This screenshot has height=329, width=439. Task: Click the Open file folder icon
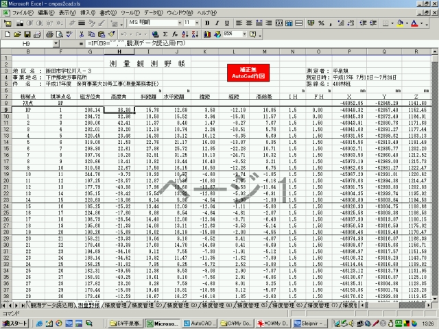(16, 33)
